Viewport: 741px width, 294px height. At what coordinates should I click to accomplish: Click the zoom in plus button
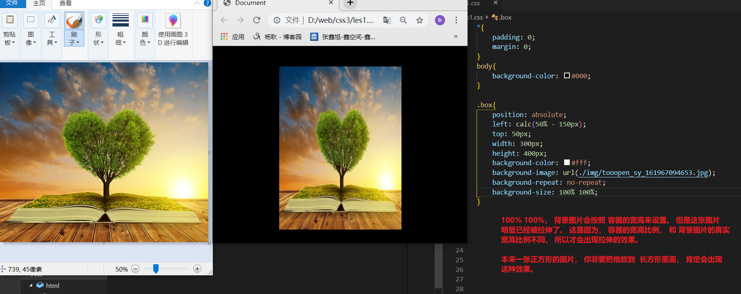(x=197, y=269)
